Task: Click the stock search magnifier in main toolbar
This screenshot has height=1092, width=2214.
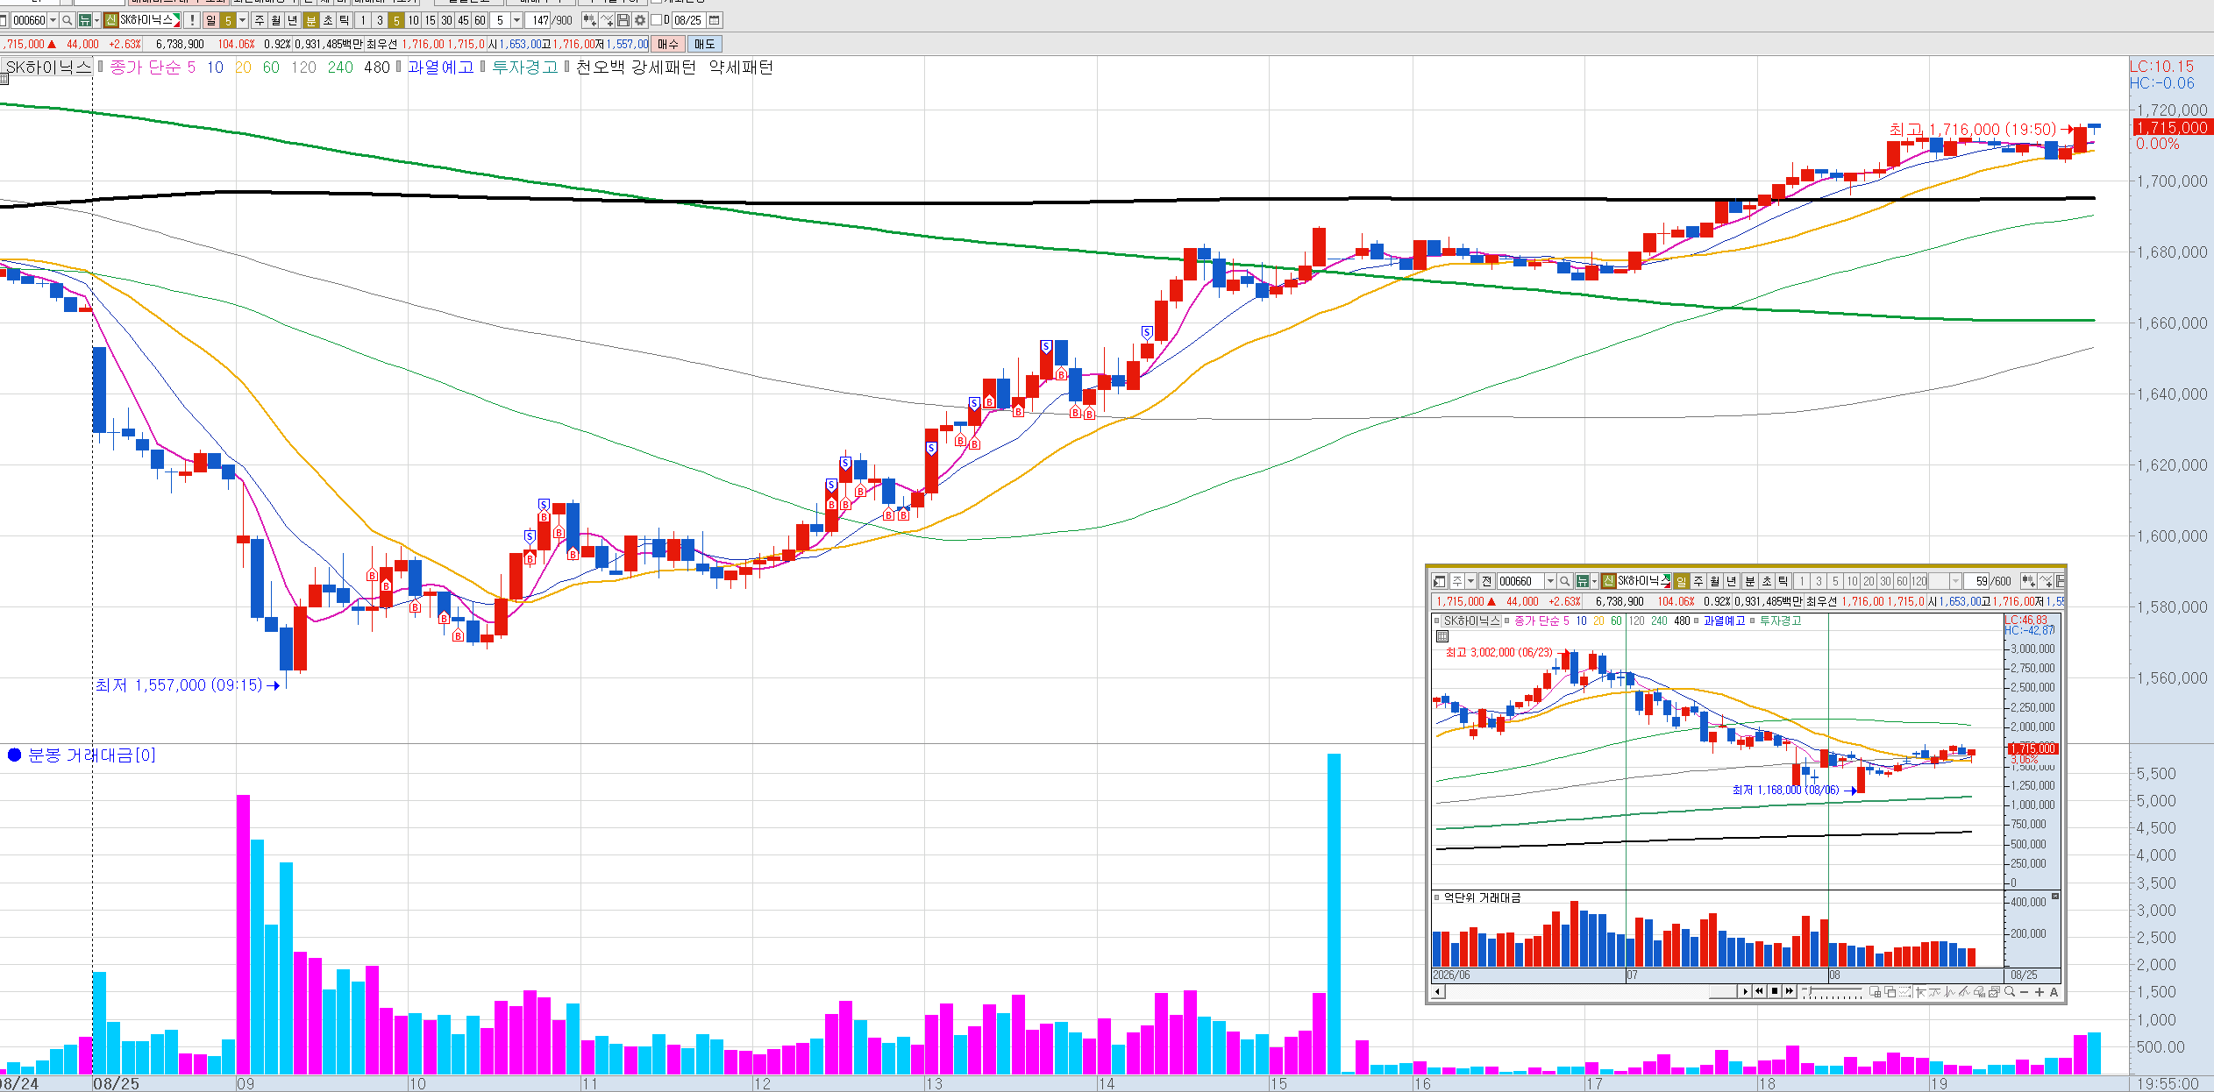Action: tap(68, 20)
